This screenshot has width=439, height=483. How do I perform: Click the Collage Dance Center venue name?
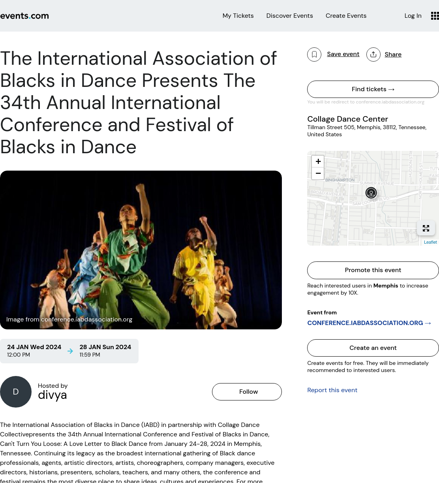[347, 119]
